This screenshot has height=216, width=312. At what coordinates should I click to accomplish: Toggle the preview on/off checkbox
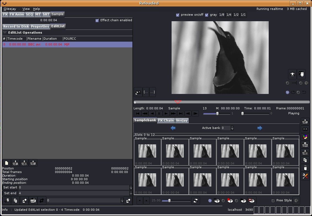[x=178, y=15]
